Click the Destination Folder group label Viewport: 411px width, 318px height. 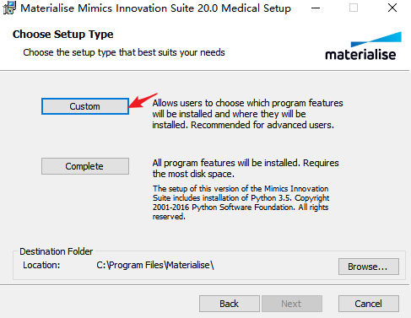click(x=56, y=251)
